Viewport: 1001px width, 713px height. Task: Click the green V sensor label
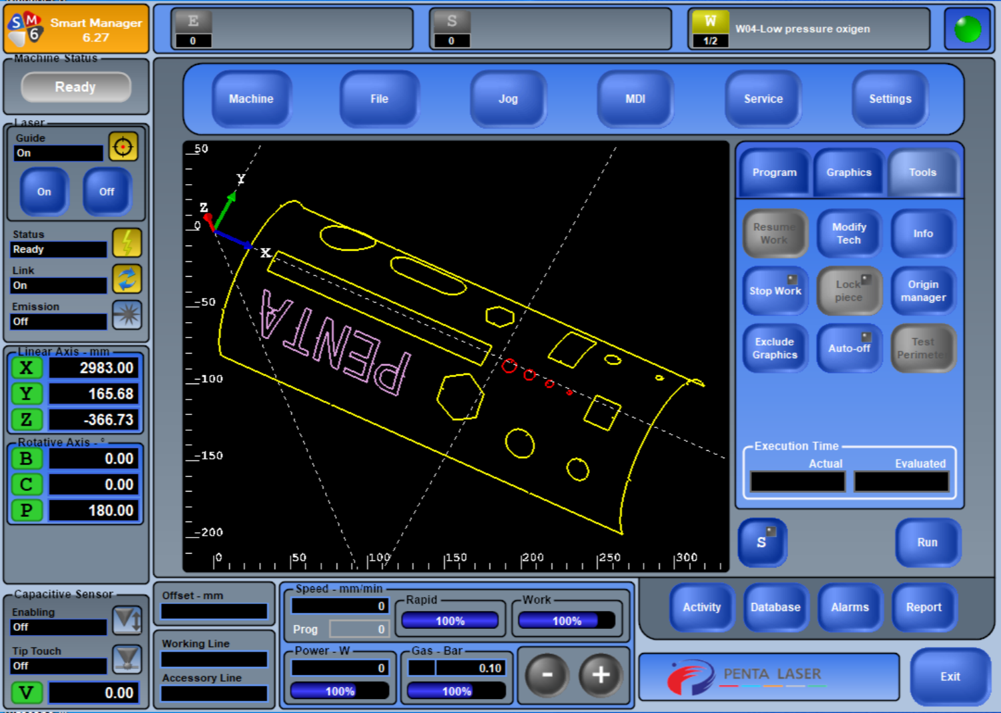click(27, 692)
